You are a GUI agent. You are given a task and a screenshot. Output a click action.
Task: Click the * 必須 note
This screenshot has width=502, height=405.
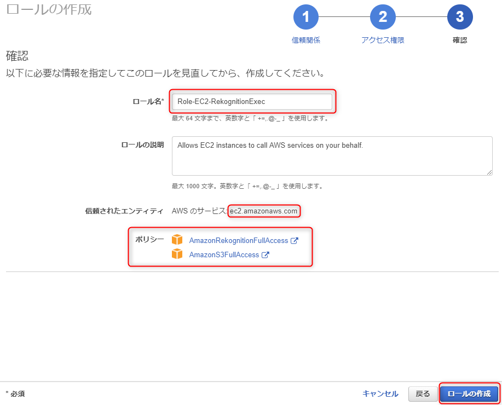[x=15, y=394]
